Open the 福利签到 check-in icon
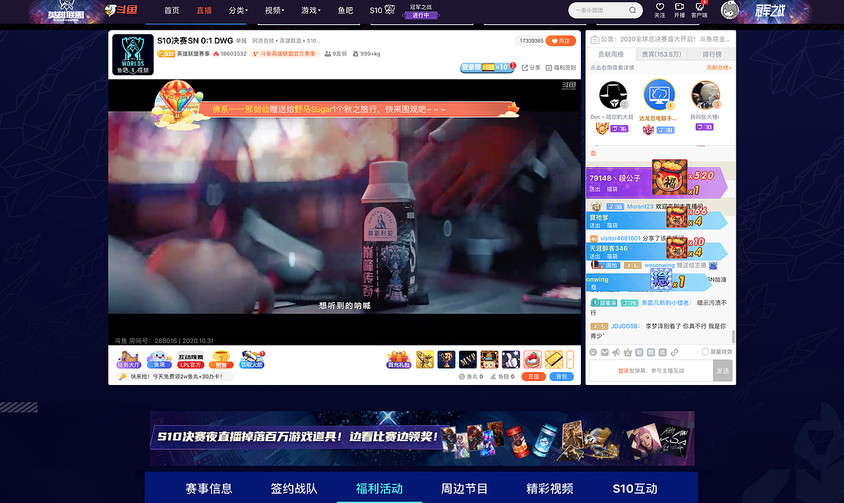844x503 pixels. (560, 67)
